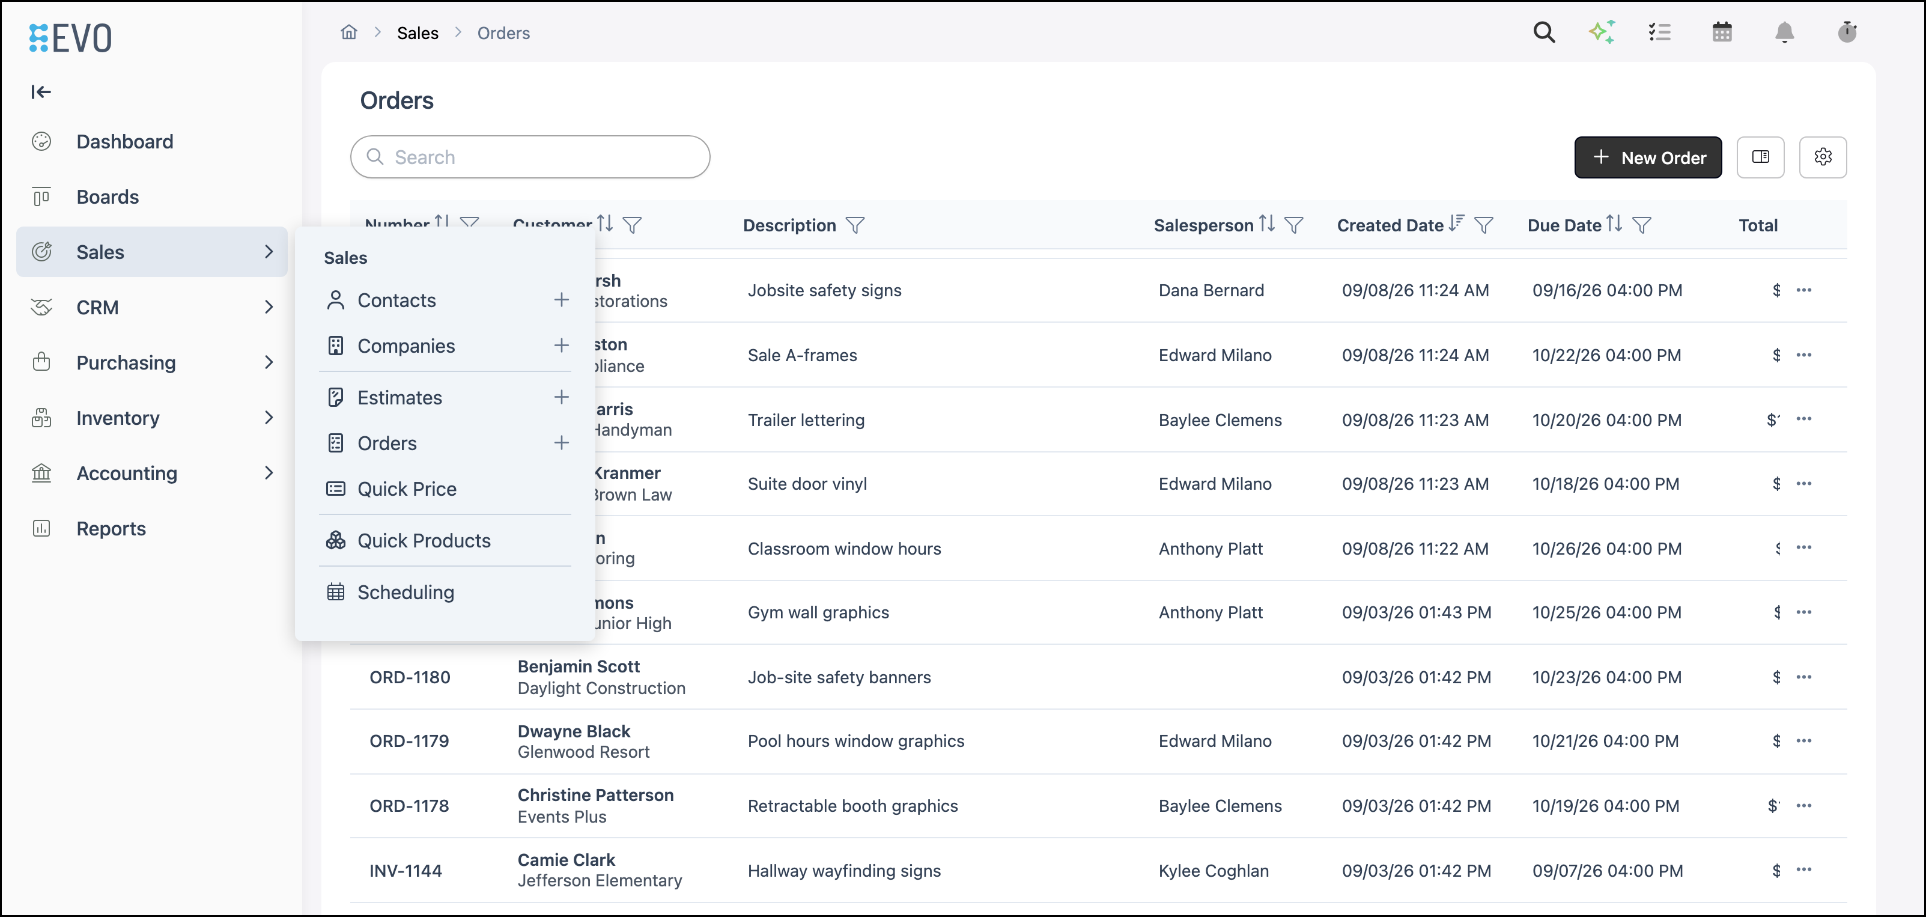Screen dimensions: 1926x917
Task: Open the task checklist icon in header
Action: (1660, 32)
